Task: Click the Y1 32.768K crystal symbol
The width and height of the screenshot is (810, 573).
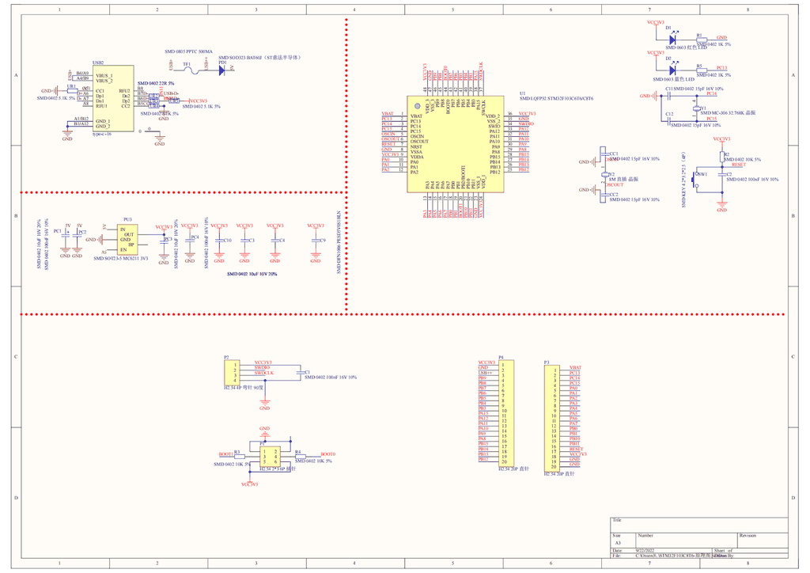Action: 696,108
